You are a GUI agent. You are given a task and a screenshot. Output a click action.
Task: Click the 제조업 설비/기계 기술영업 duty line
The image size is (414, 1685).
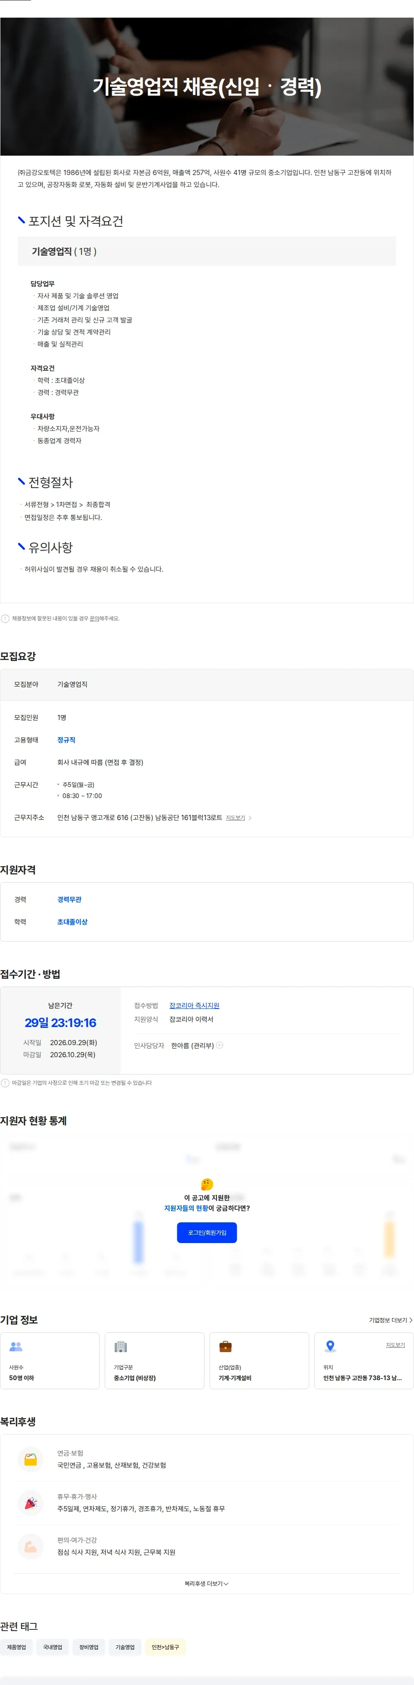click(x=73, y=308)
